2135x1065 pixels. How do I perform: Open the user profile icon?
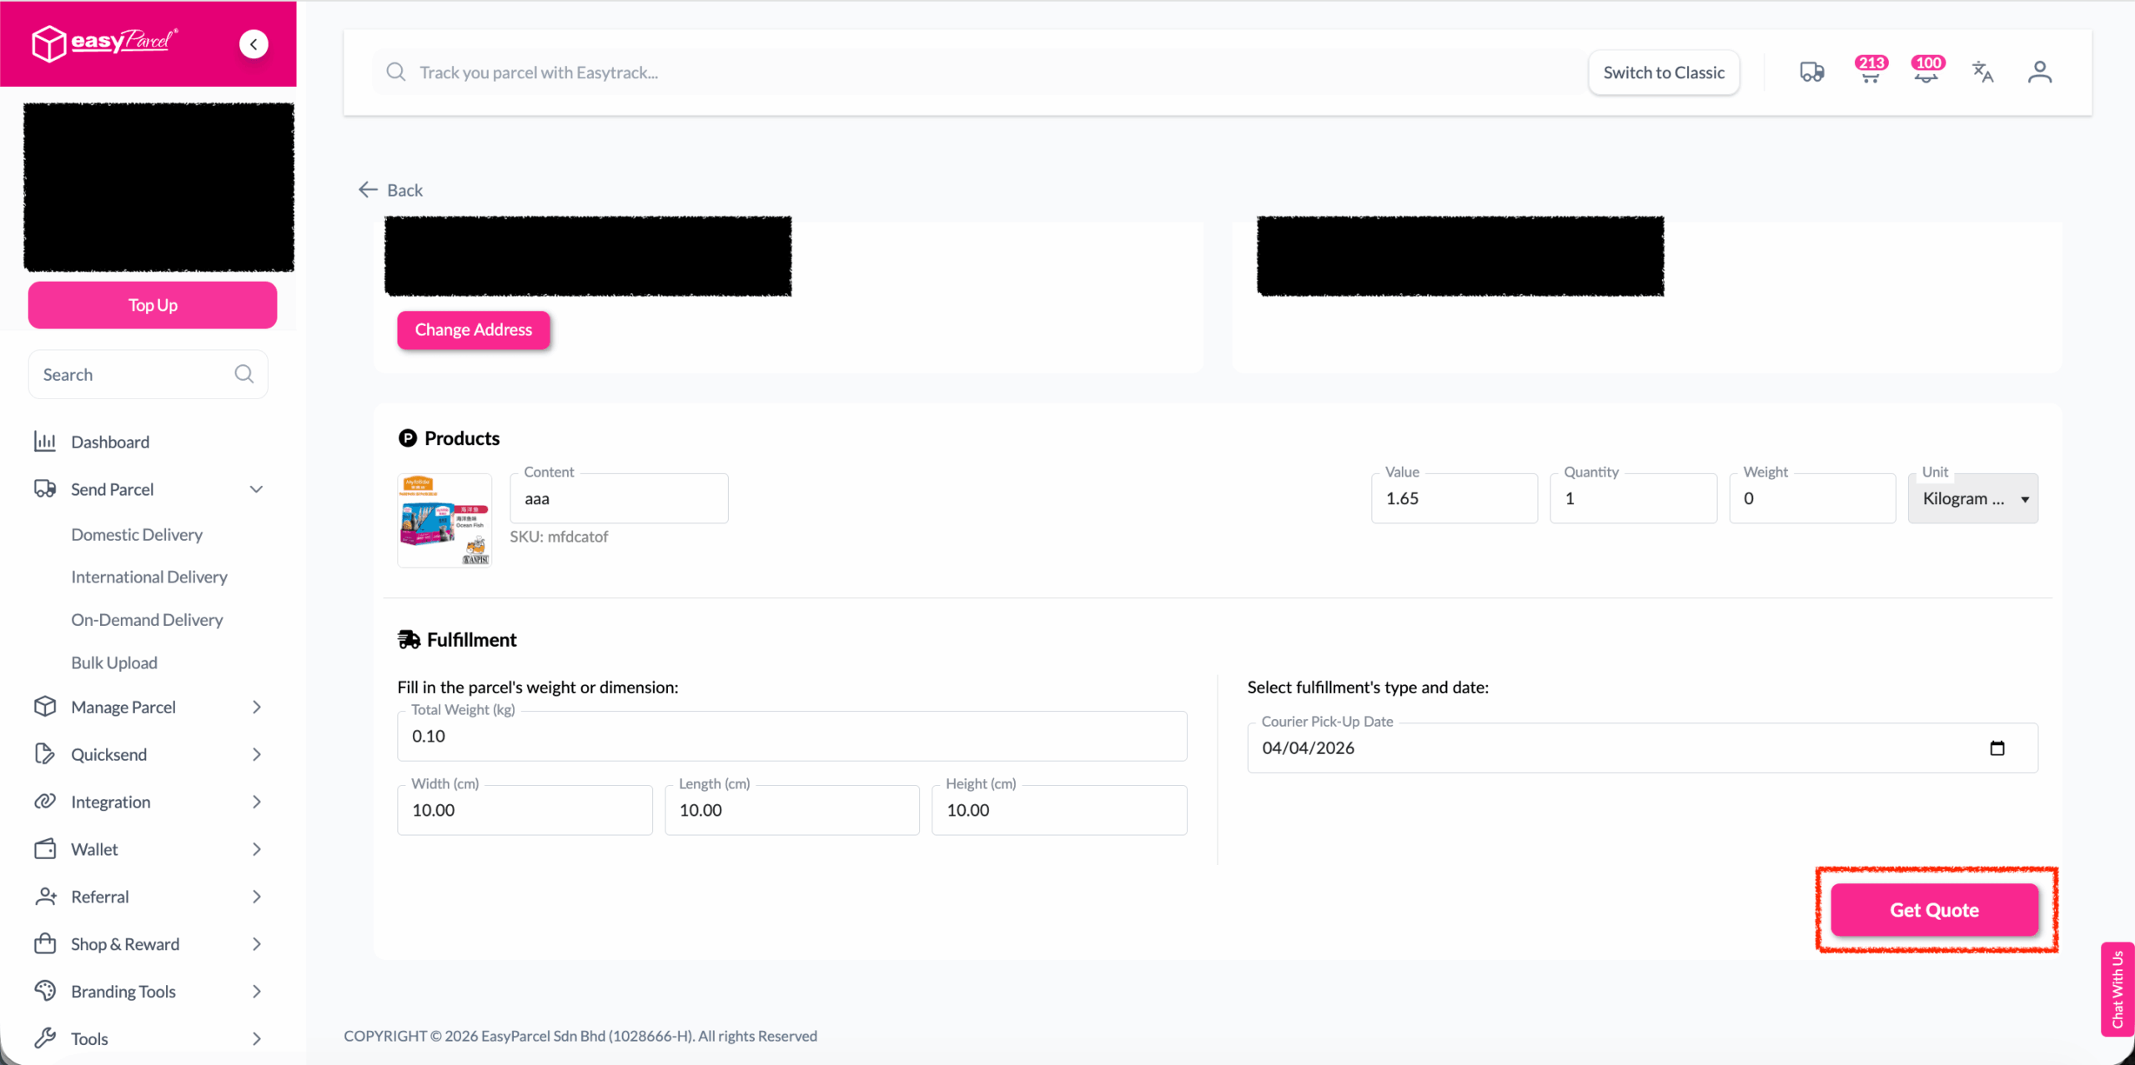coord(2040,72)
